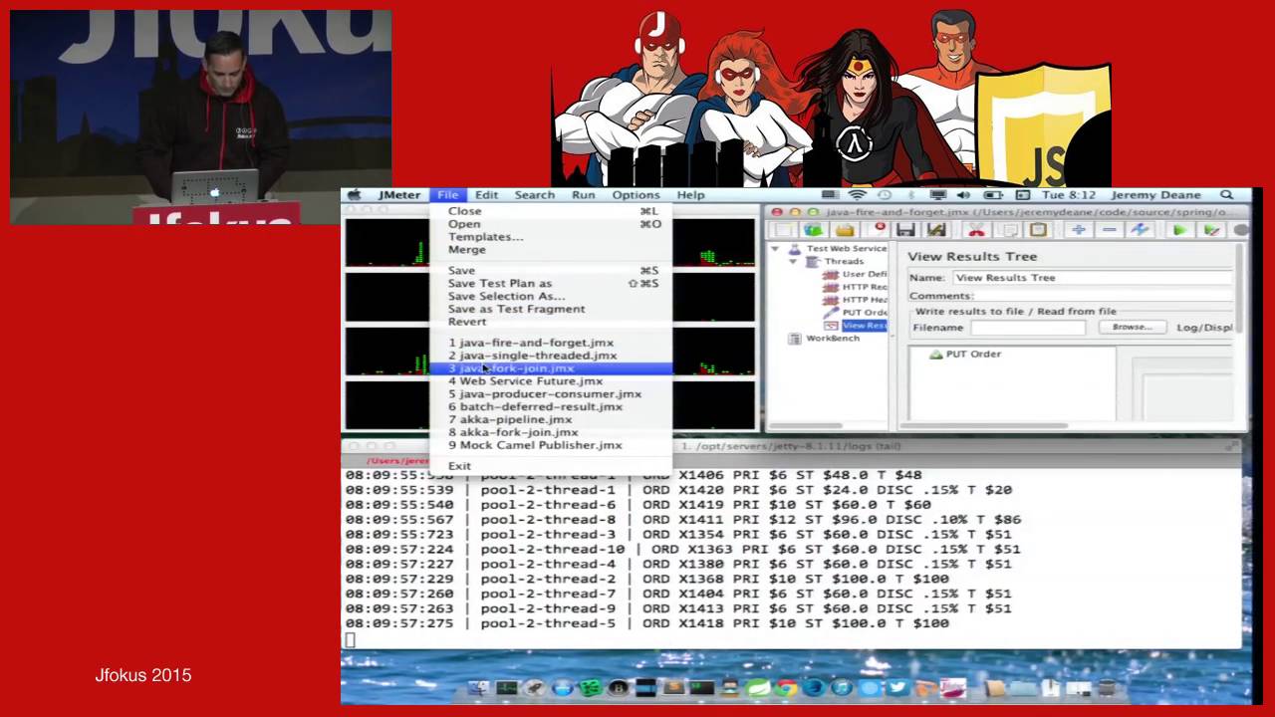1275x717 pixels.
Task: Open recent file java-single-threaded.jmx
Action: (x=551, y=356)
